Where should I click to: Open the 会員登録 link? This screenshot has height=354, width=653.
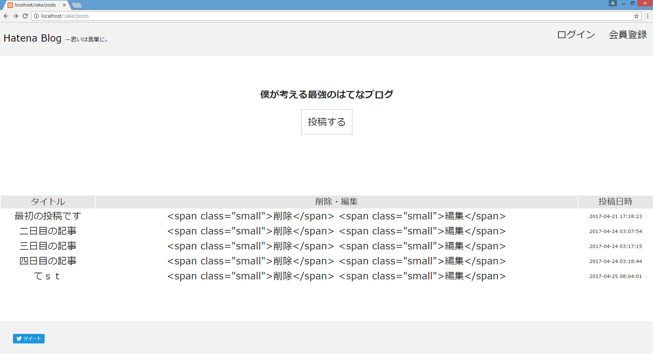[627, 35]
